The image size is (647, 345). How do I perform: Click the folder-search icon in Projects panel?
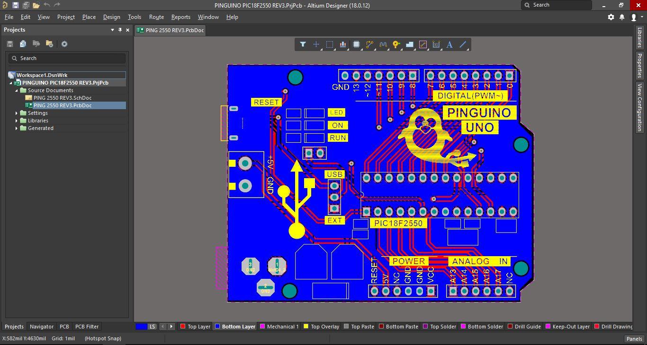tap(36, 44)
